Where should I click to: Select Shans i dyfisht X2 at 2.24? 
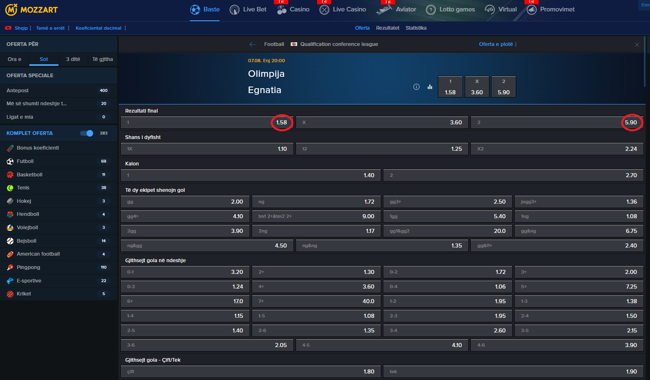pyautogui.click(x=557, y=149)
